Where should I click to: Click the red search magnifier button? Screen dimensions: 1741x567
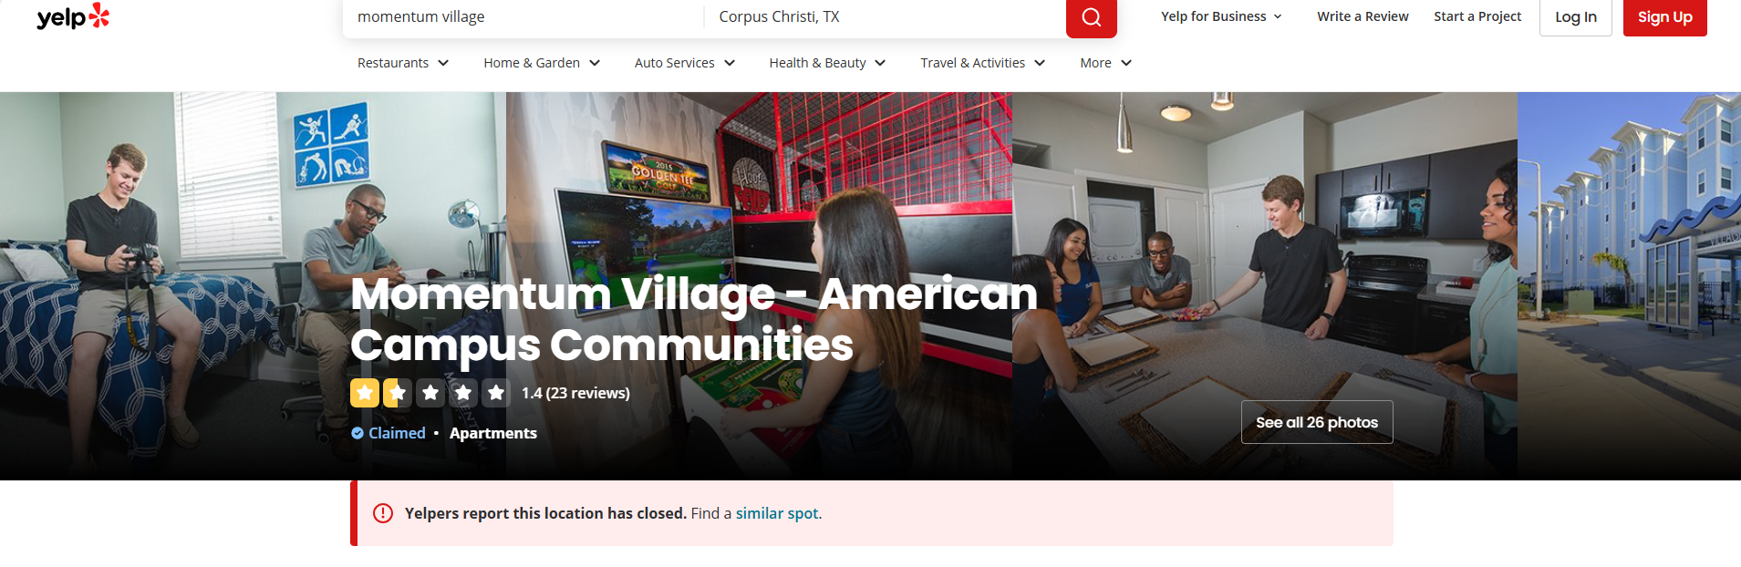click(x=1091, y=17)
